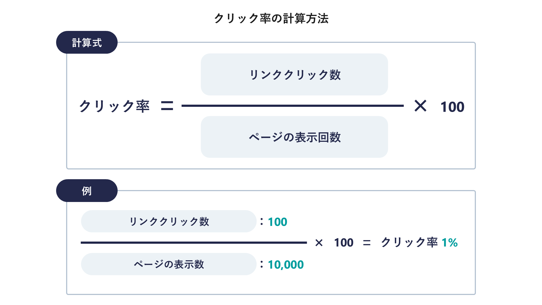Click the formula's long fraction line
Image resolution: width=542 pixels, height=305 pixels.
point(293,106)
